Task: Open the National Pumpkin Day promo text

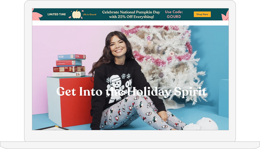Action: (131, 14)
